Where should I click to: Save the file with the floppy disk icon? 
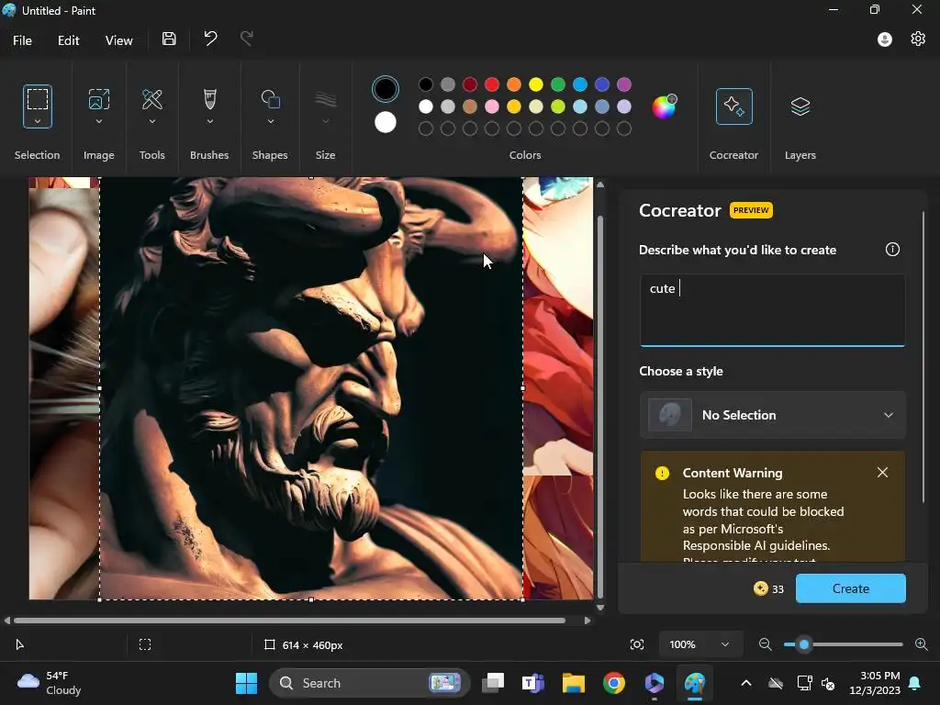click(169, 39)
